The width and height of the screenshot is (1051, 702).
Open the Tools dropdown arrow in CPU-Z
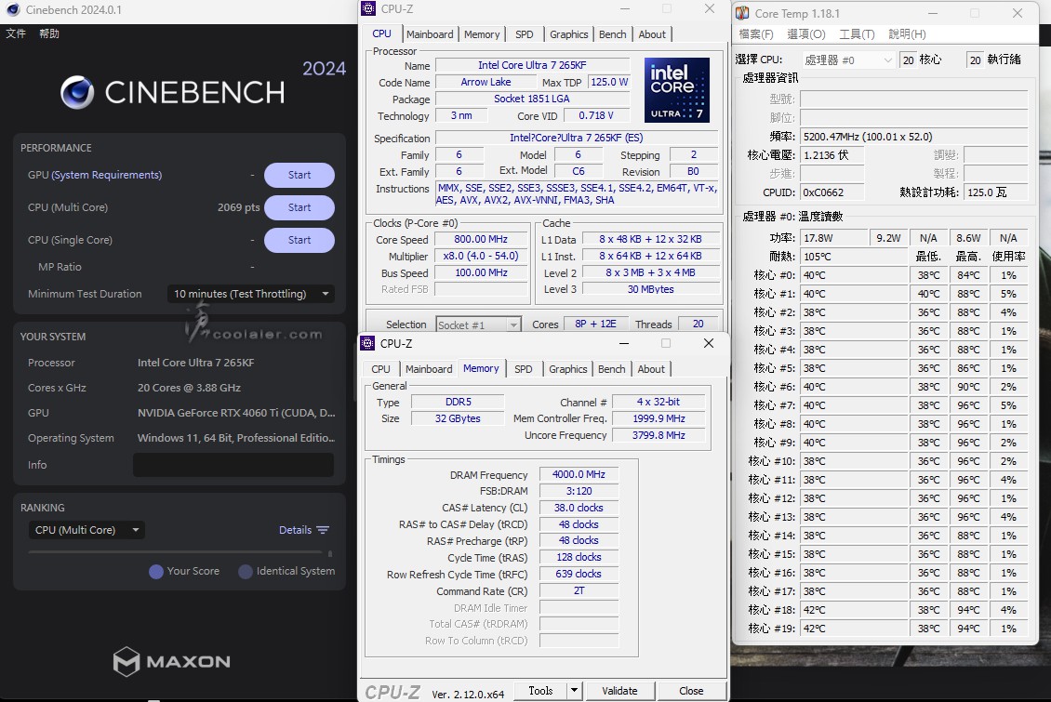(x=574, y=691)
